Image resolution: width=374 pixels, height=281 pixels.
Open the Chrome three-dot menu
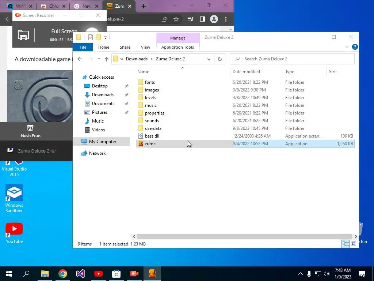(x=226, y=19)
